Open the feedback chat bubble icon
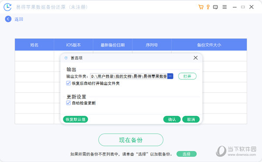262x162 pixels. [215, 7]
